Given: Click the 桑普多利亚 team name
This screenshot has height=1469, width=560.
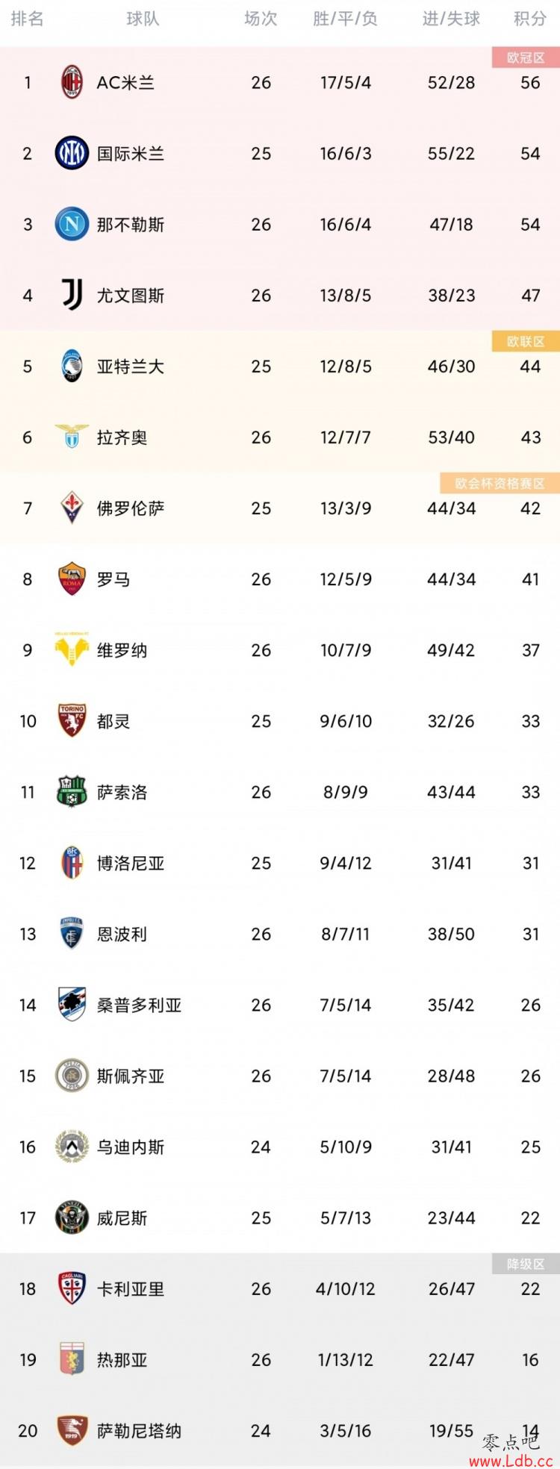Looking at the screenshot, I should [x=140, y=1005].
